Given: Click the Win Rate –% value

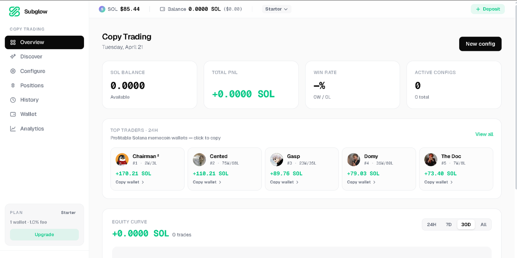Looking at the screenshot, I should point(319,86).
